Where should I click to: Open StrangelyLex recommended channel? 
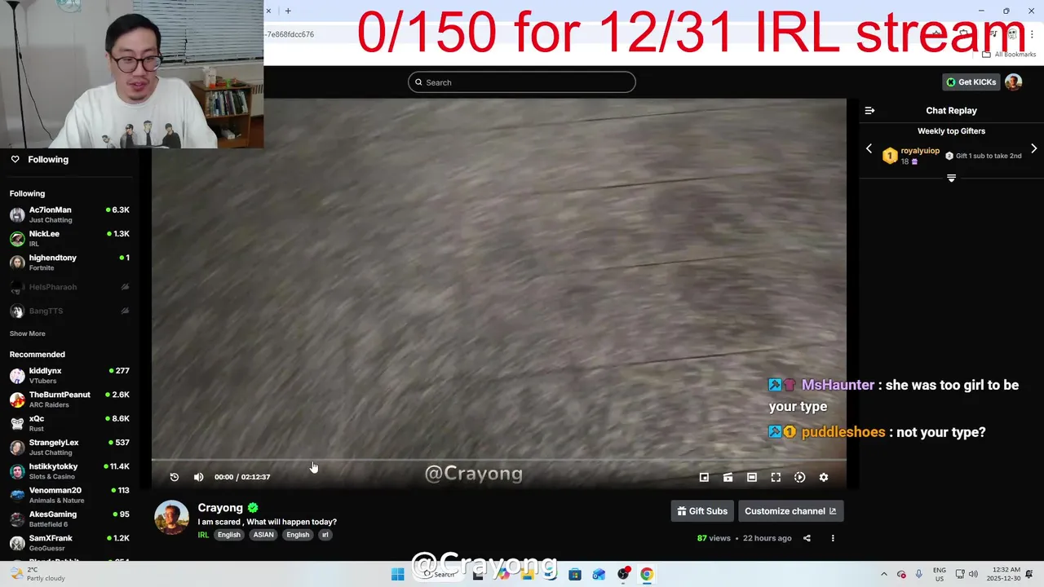69,447
